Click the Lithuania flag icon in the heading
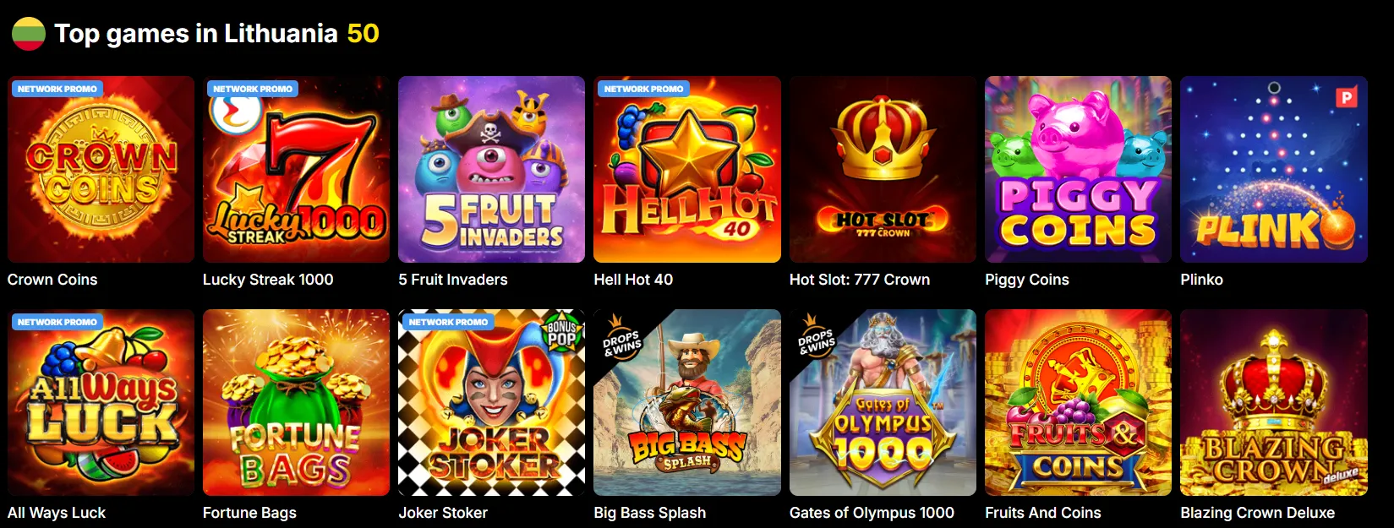 point(28,33)
